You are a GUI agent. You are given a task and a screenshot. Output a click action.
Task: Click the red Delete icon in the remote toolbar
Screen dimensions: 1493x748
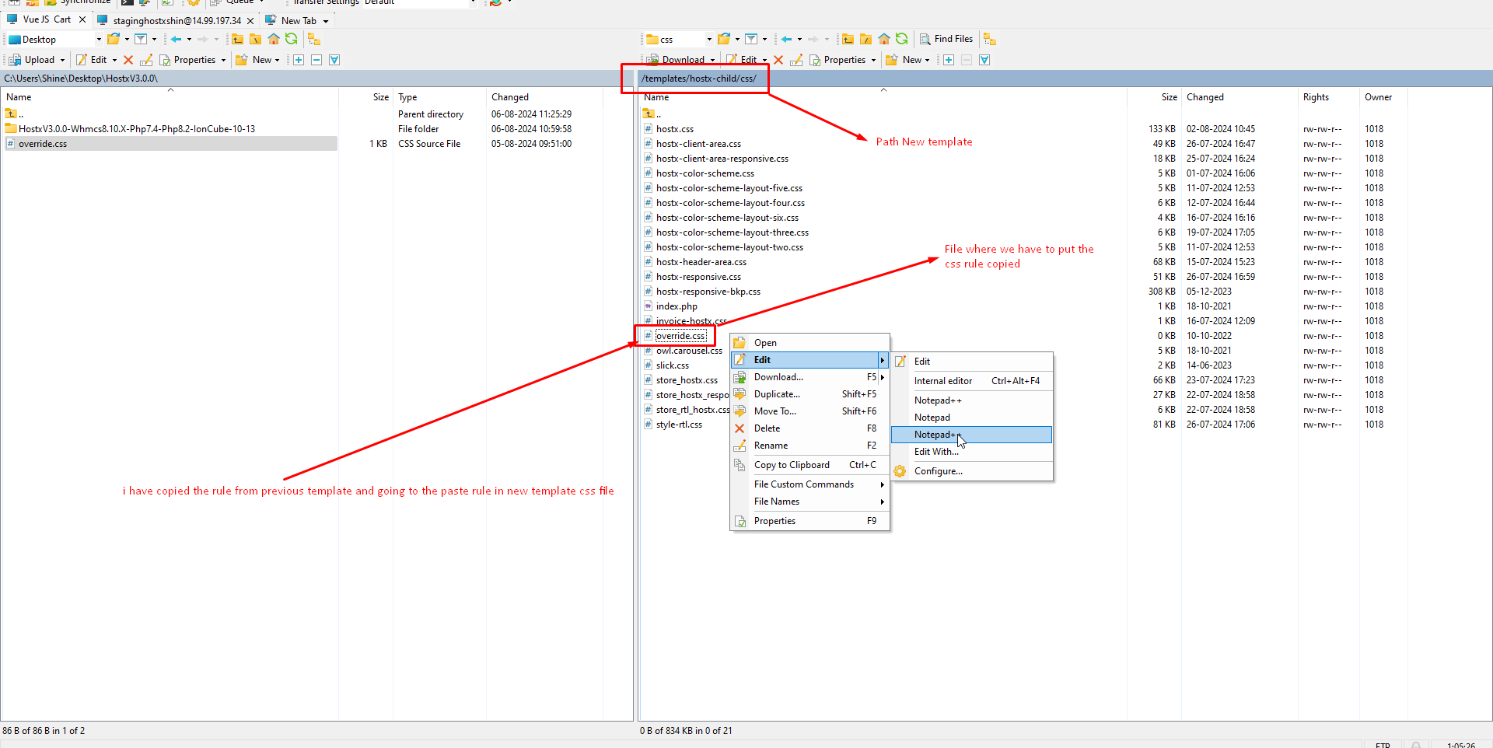(x=778, y=60)
